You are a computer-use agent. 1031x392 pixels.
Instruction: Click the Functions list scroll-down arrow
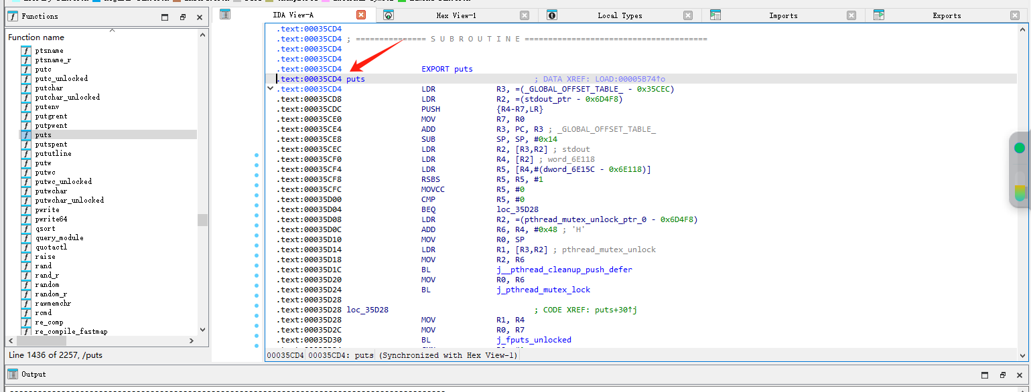pyautogui.click(x=202, y=330)
